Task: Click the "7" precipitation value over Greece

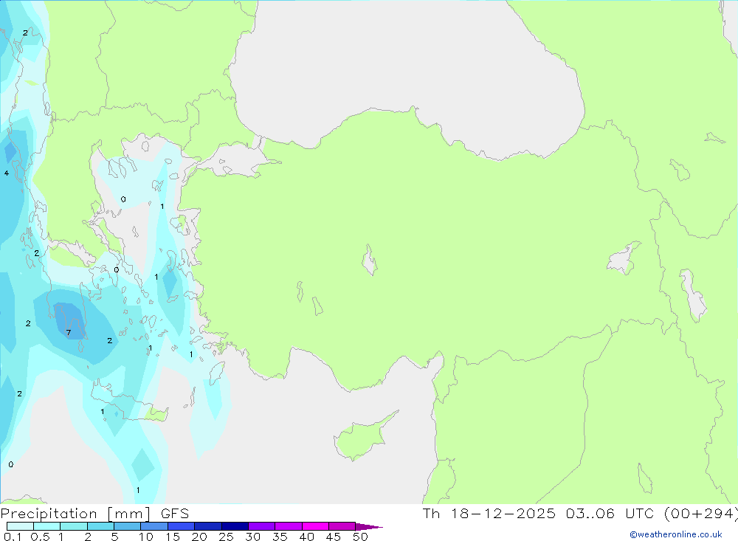Action: (x=69, y=333)
